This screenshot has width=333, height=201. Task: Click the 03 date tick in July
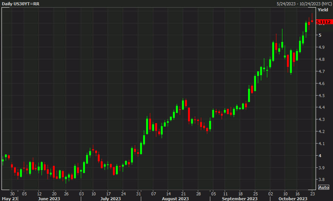click(81, 194)
